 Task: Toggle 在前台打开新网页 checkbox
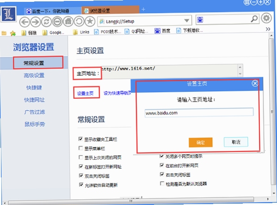pos(162,165)
